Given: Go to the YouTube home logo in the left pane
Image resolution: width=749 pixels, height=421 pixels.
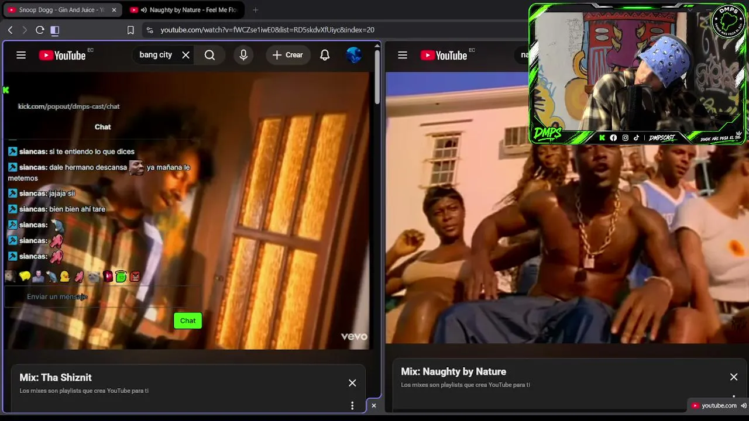Looking at the screenshot, I should pyautogui.click(x=63, y=55).
